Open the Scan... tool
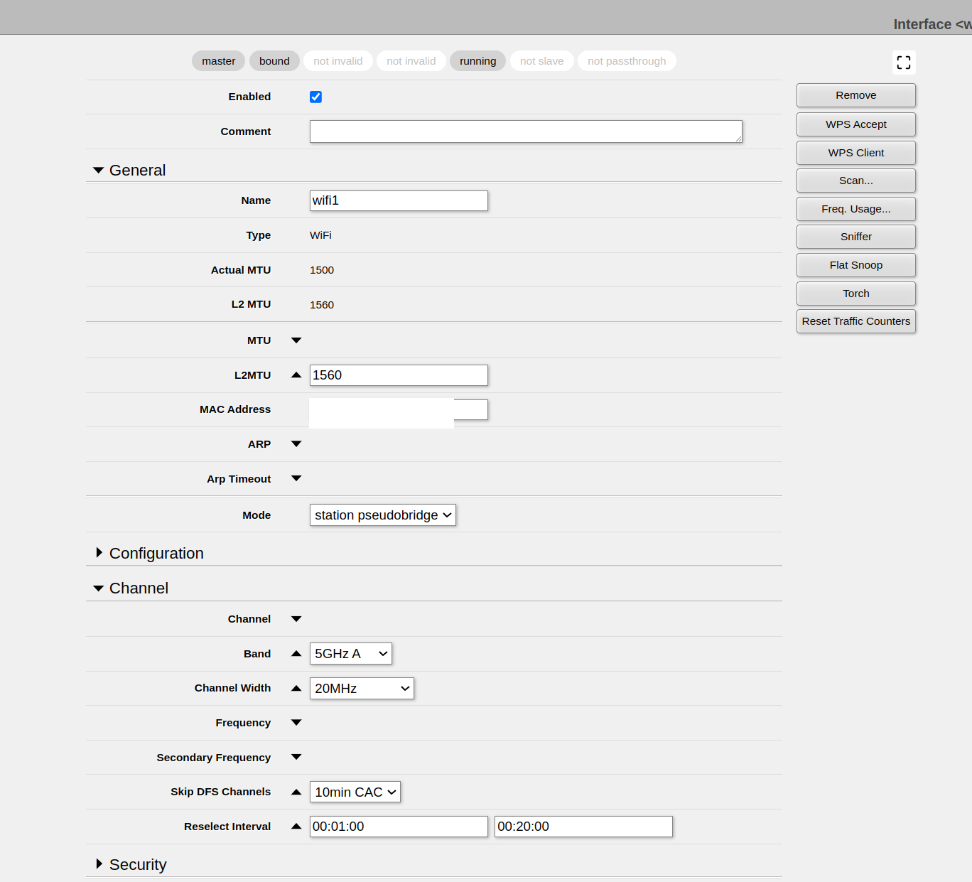This screenshot has height=882, width=972. point(856,181)
